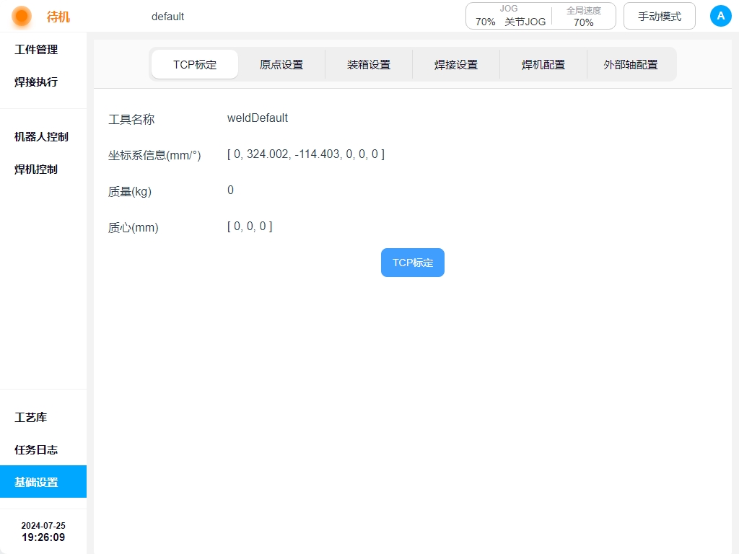View 任务日志 from the sidebar
Screen dimensions: 739x554
click(36, 450)
